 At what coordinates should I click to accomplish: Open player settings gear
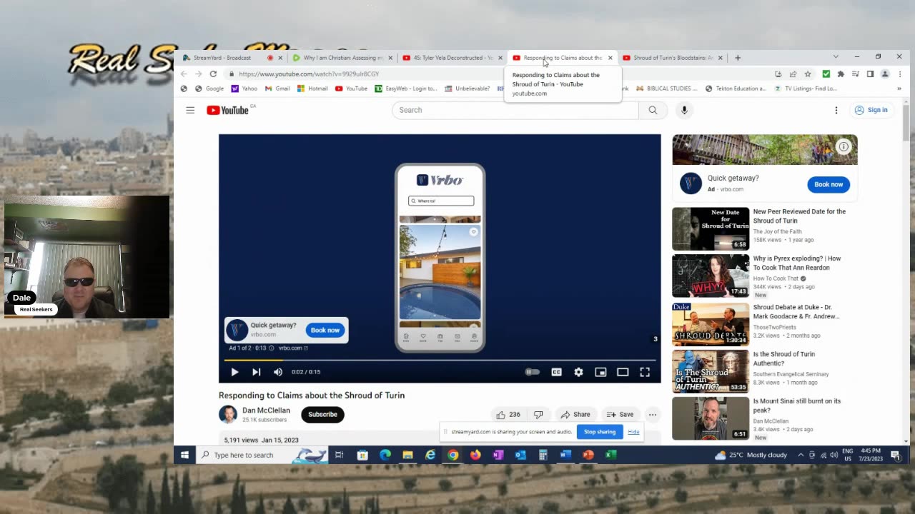point(578,372)
